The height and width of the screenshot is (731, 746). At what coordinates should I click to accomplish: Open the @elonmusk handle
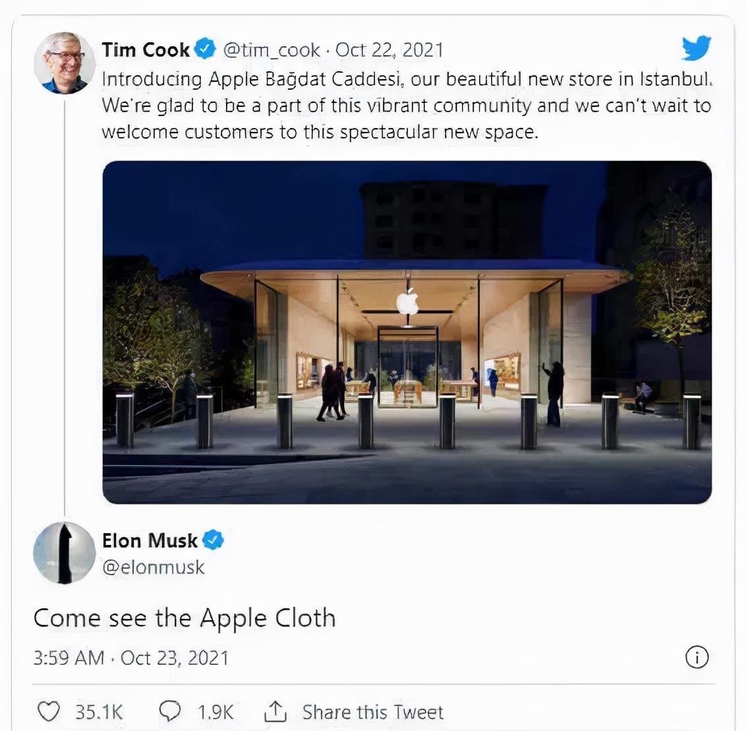click(x=154, y=567)
